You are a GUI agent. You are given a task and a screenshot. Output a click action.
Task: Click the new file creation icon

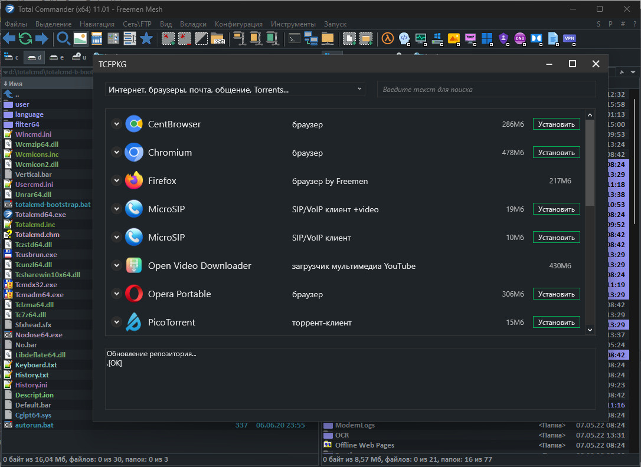(349, 39)
